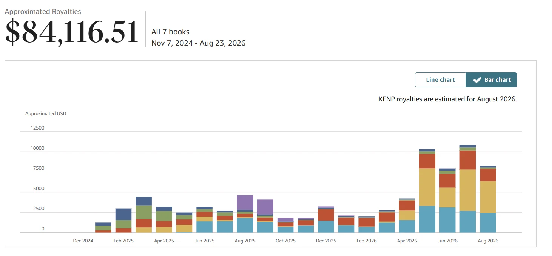Click the teal segment of May 2026 bar
552x256 pixels.
pos(427,219)
